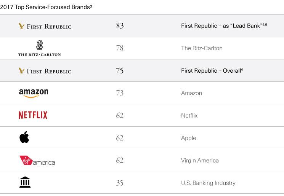Click the Amazon logo

pyautogui.click(x=34, y=93)
